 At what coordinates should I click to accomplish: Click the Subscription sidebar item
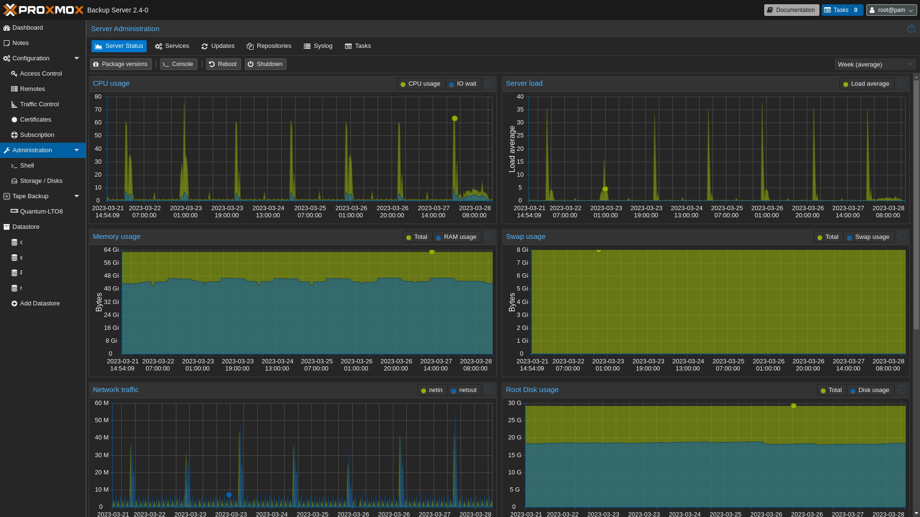tap(37, 135)
